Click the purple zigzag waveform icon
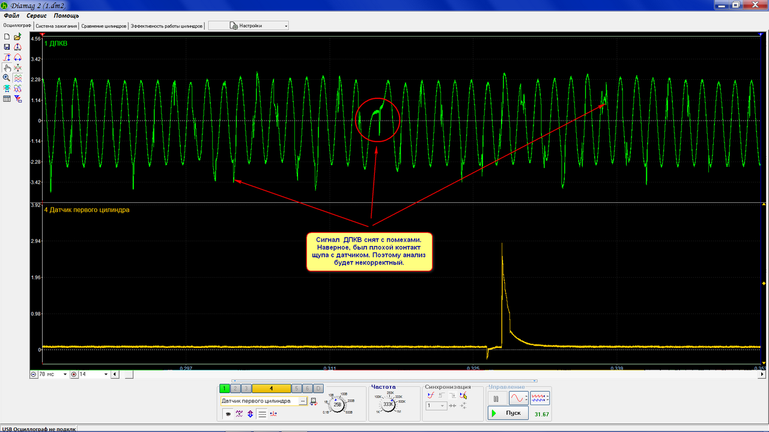Screen dimensions: 769x432 click(x=239, y=413)
